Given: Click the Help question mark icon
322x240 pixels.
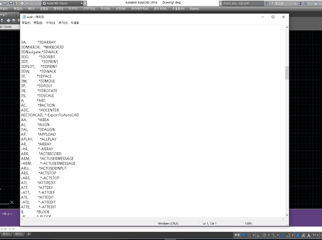Looking at the screenshot, I should coord(316,4).
